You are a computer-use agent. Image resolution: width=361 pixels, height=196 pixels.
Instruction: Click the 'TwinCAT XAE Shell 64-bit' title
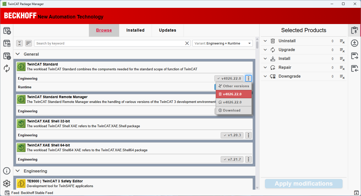49,145
